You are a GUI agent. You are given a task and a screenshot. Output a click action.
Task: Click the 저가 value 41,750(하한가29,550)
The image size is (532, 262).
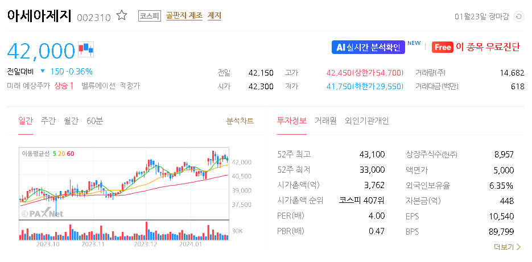[x=365, y=86]
